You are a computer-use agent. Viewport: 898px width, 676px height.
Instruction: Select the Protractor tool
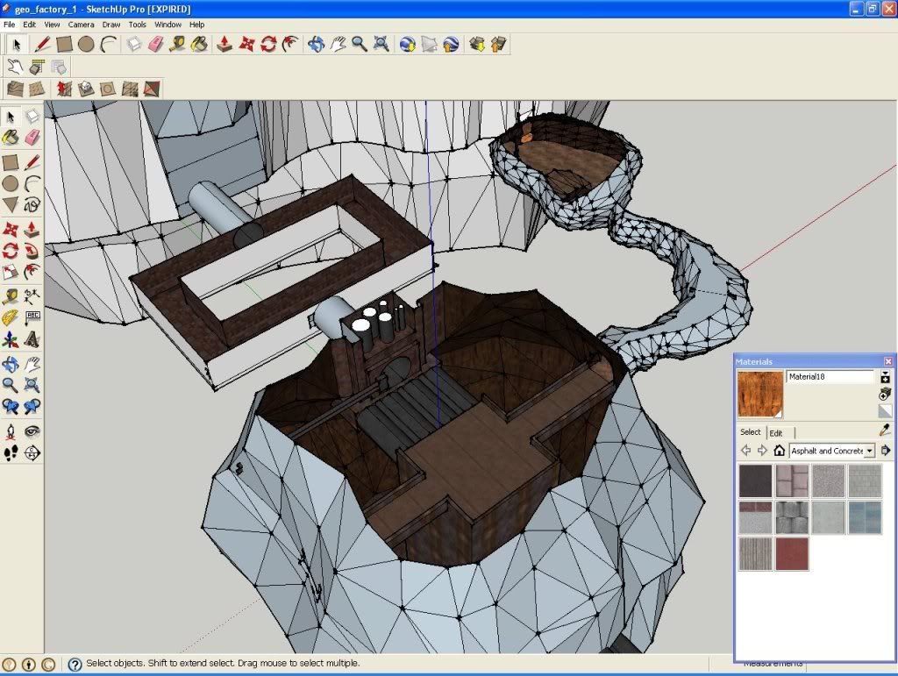coord(11,317)
